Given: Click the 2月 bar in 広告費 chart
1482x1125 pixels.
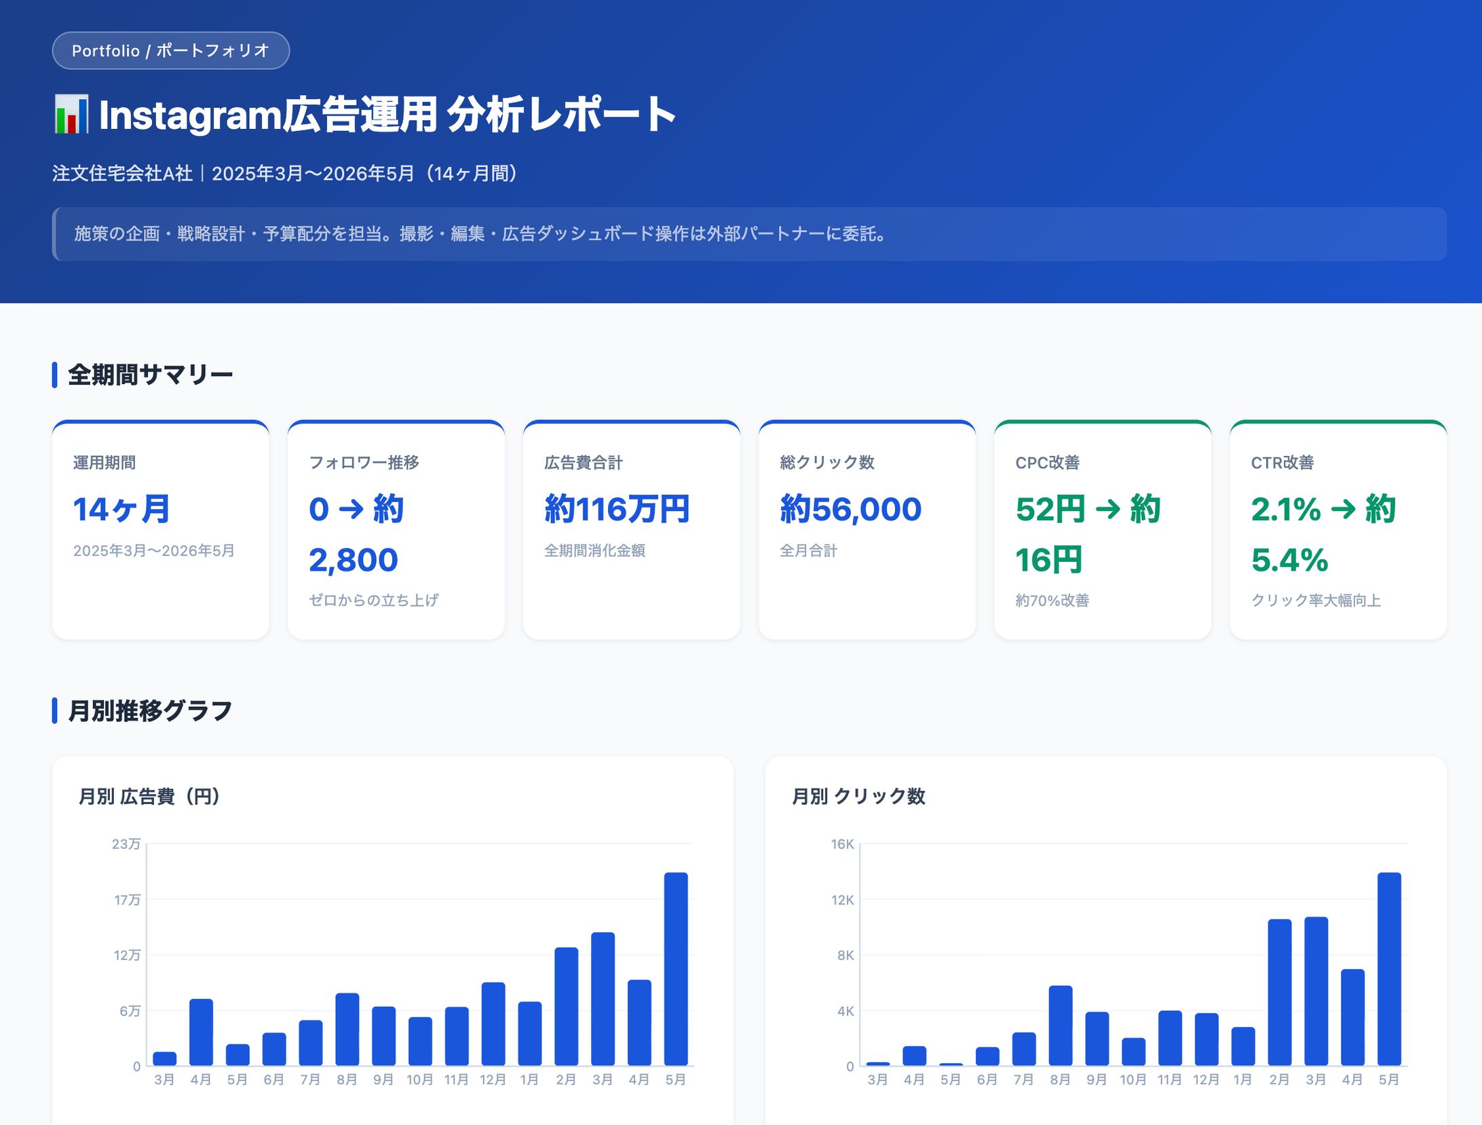Looking at the screenshot, I should pos(566,1007).
